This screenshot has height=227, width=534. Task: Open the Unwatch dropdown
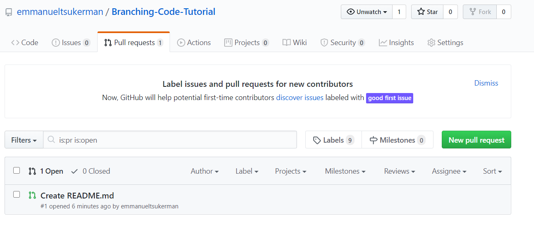click(x=366, y=12)
